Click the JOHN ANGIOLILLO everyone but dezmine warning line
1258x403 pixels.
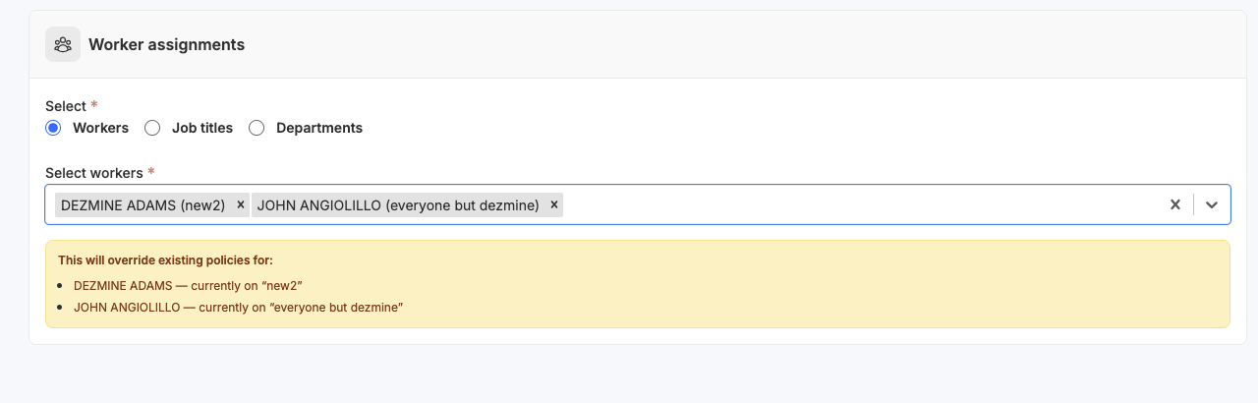[239, 308]
